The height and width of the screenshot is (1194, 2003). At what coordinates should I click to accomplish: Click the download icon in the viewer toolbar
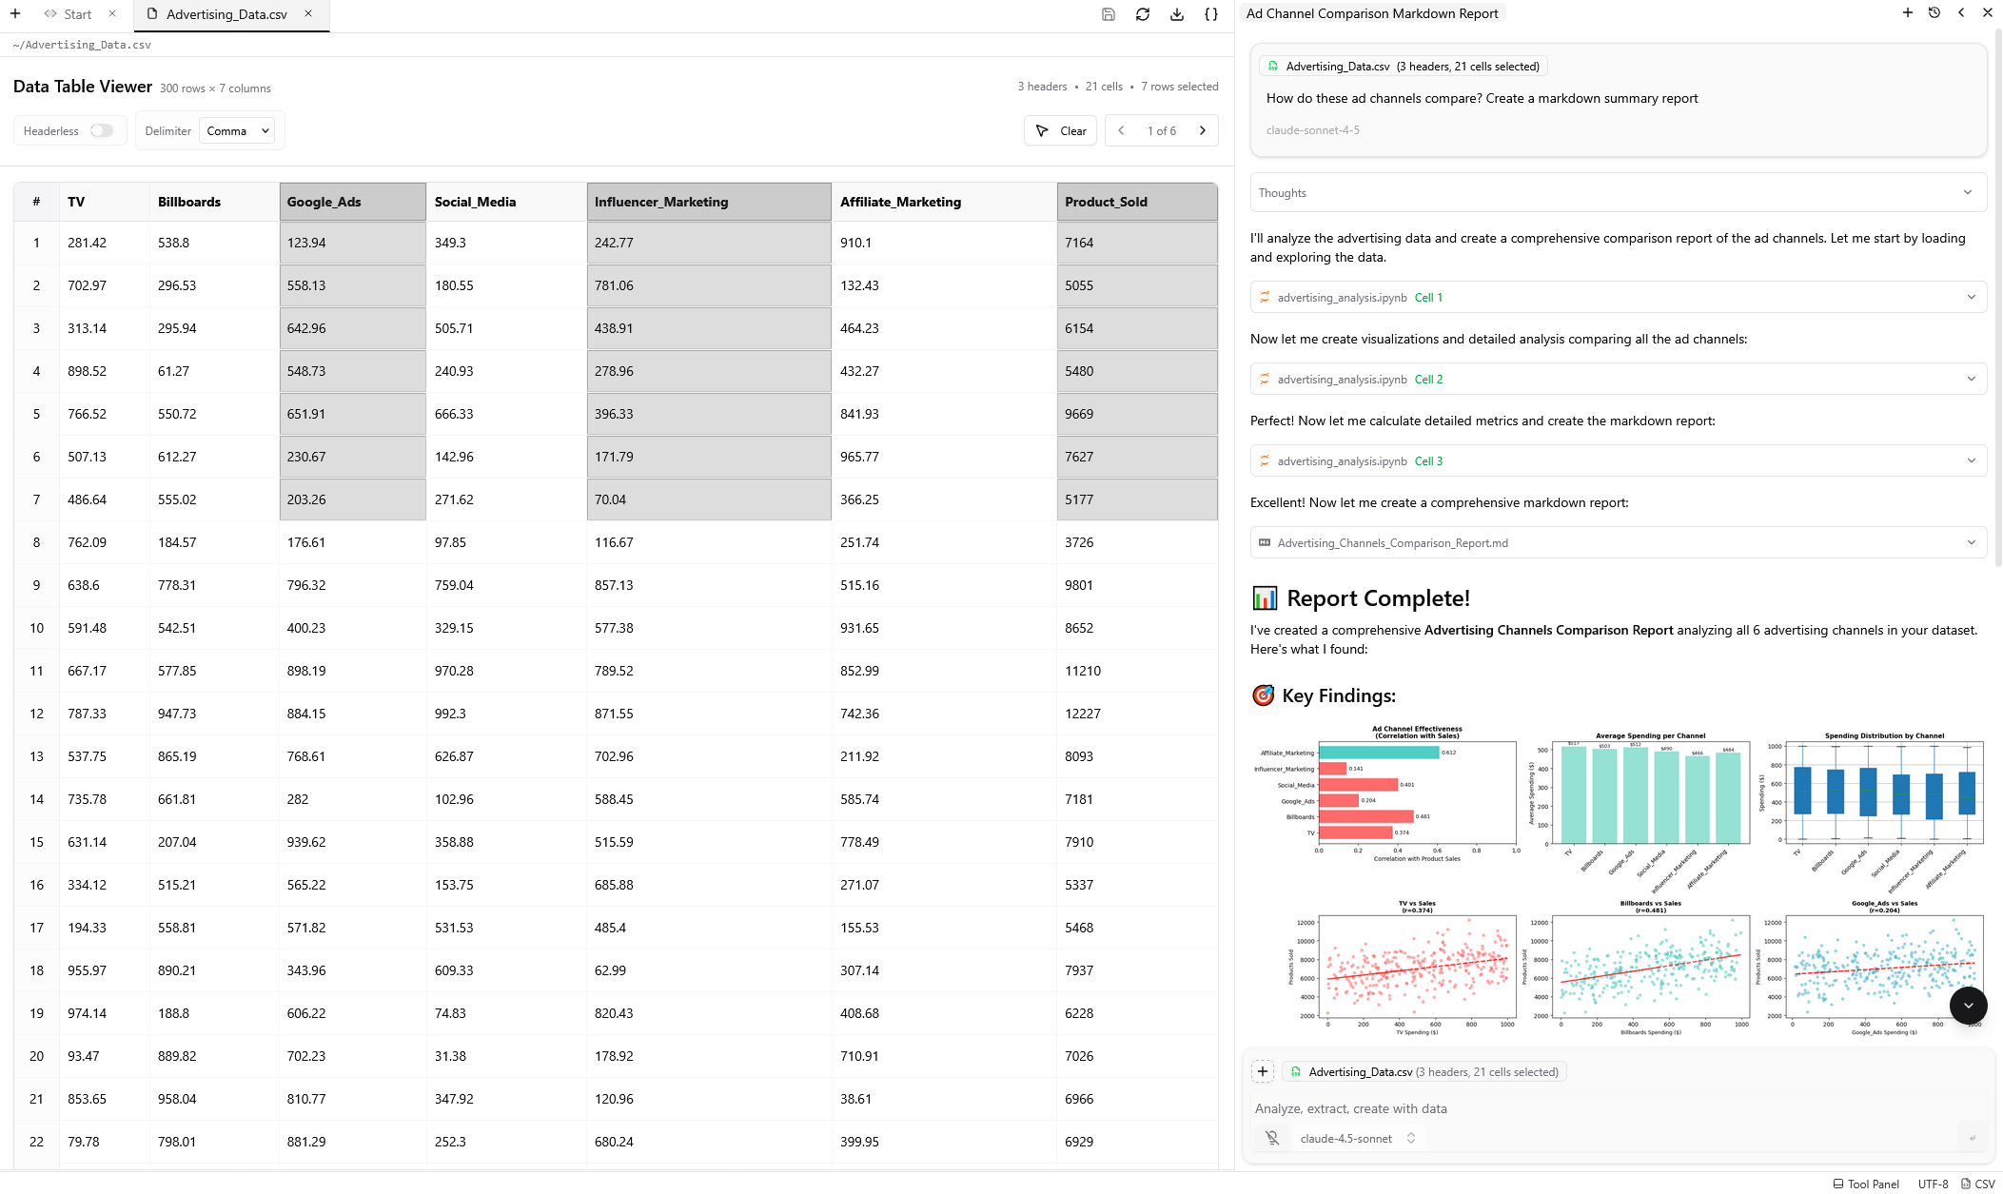coord(1177,14)
